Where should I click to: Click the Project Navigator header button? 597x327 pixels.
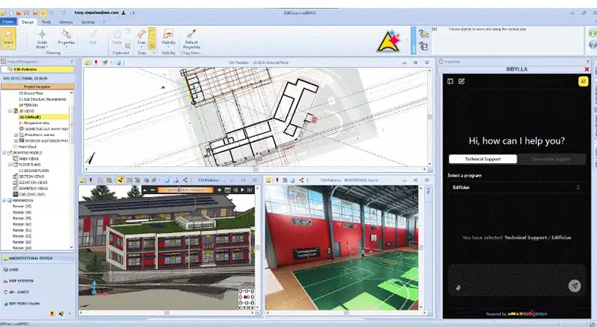click(37, 86)
